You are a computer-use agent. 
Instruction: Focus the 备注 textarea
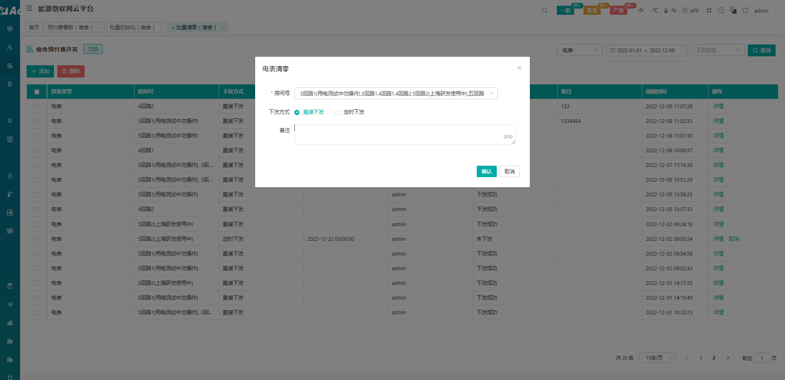(405, 134)
